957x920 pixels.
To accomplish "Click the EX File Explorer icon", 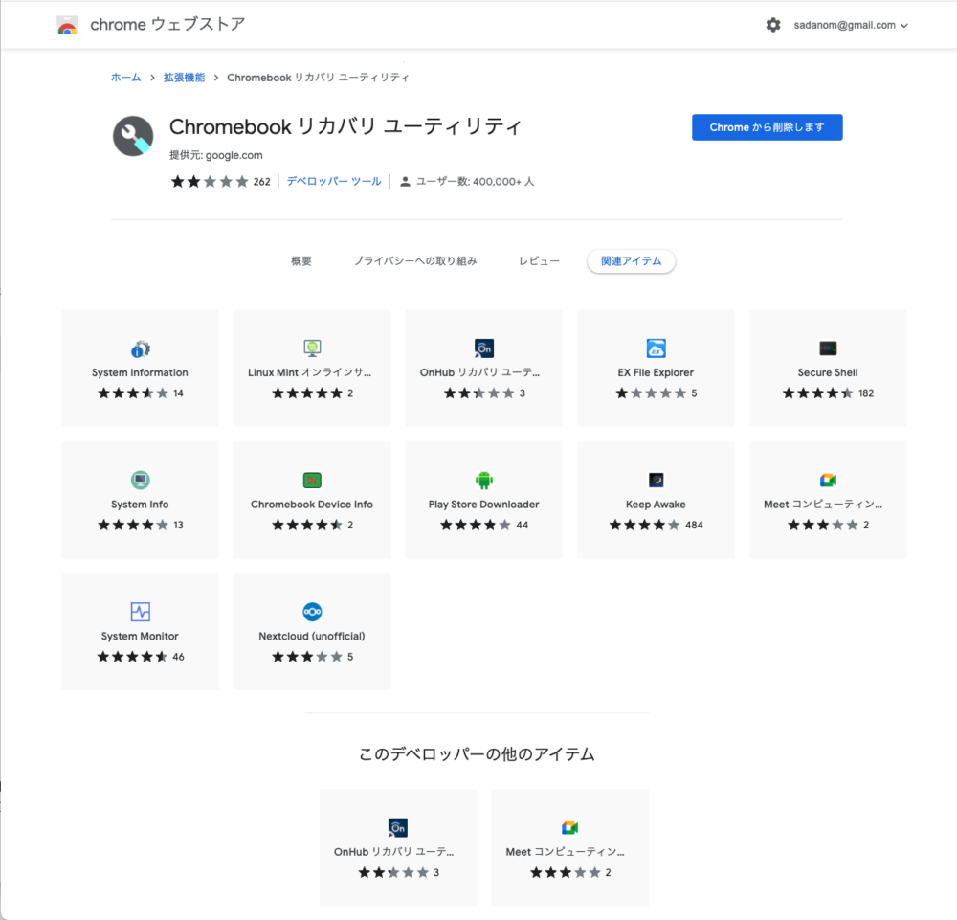I will pyautogui.click(x=657, y=348).
